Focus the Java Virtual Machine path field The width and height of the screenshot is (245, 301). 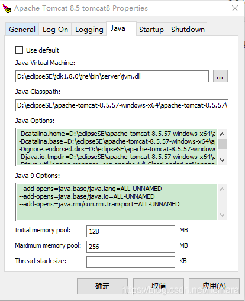point(112,76)
